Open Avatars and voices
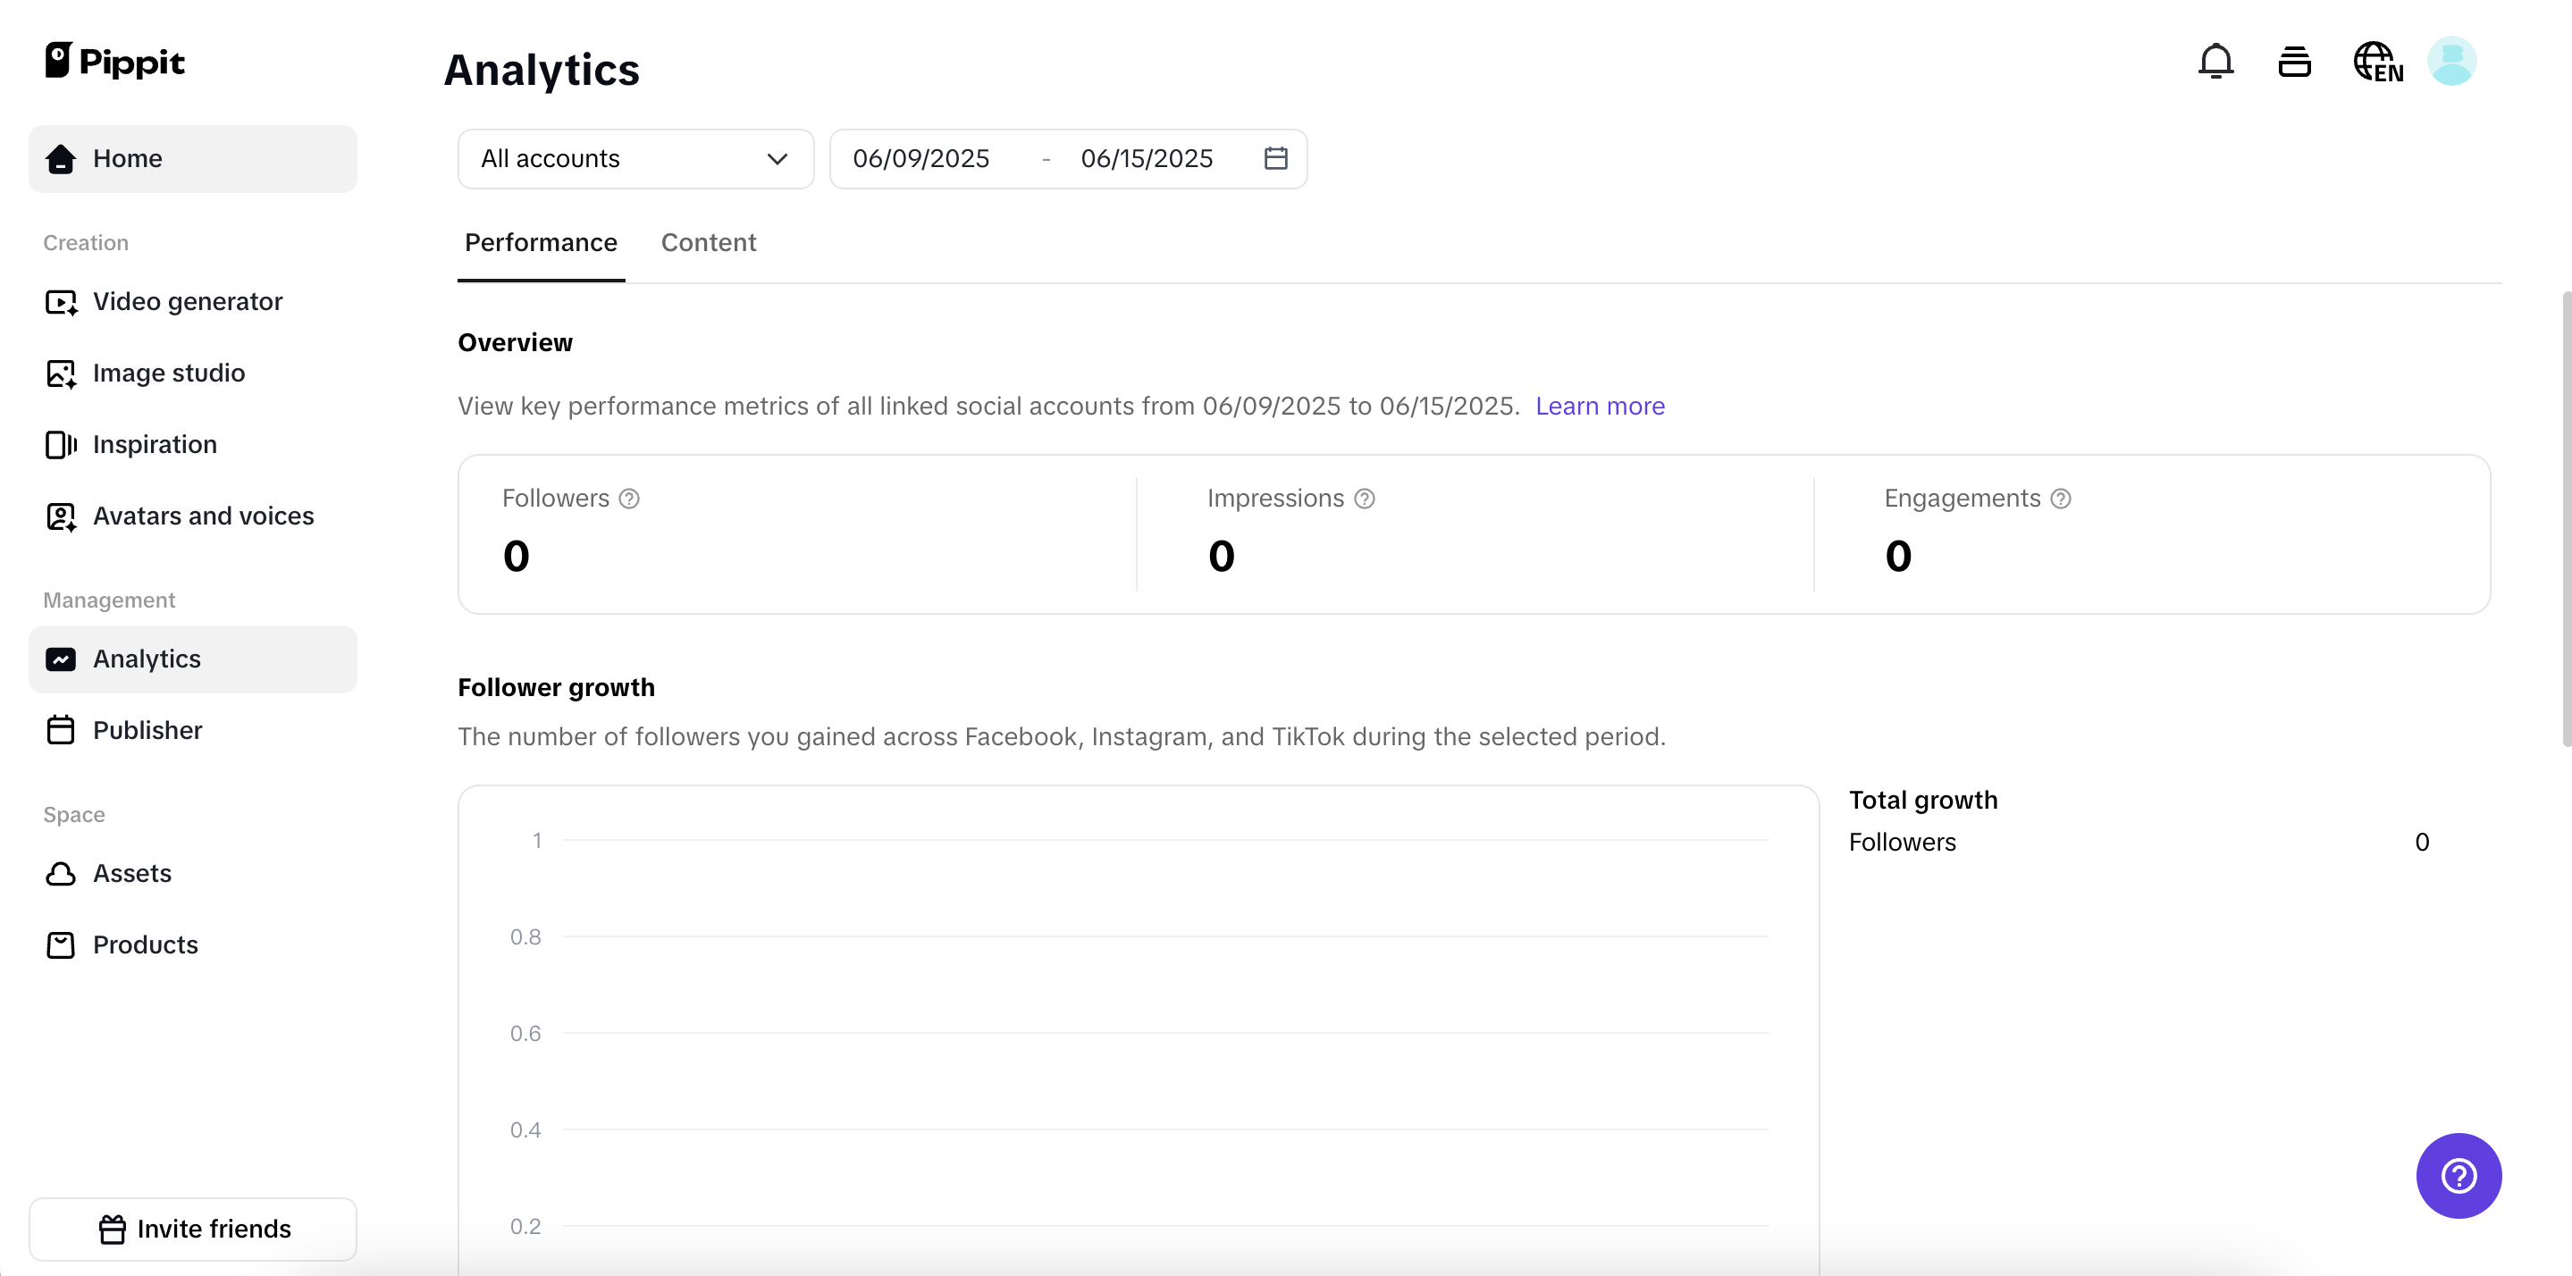The height and width of the screenshot is (1276, 2572). click(204, 516)
